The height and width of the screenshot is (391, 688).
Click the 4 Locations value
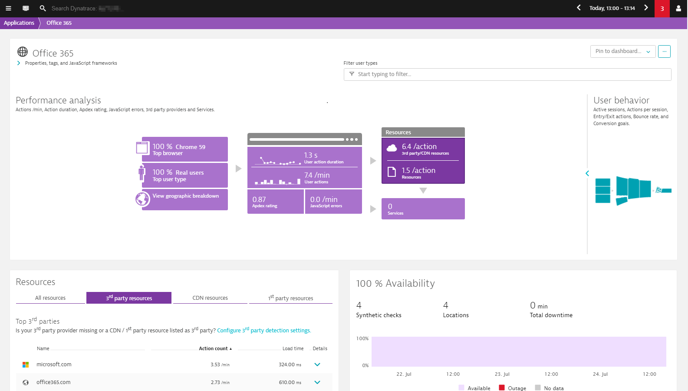[446, 305]
